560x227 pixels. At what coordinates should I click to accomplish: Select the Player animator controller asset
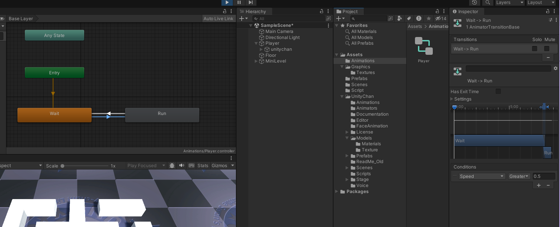(424, 50)
